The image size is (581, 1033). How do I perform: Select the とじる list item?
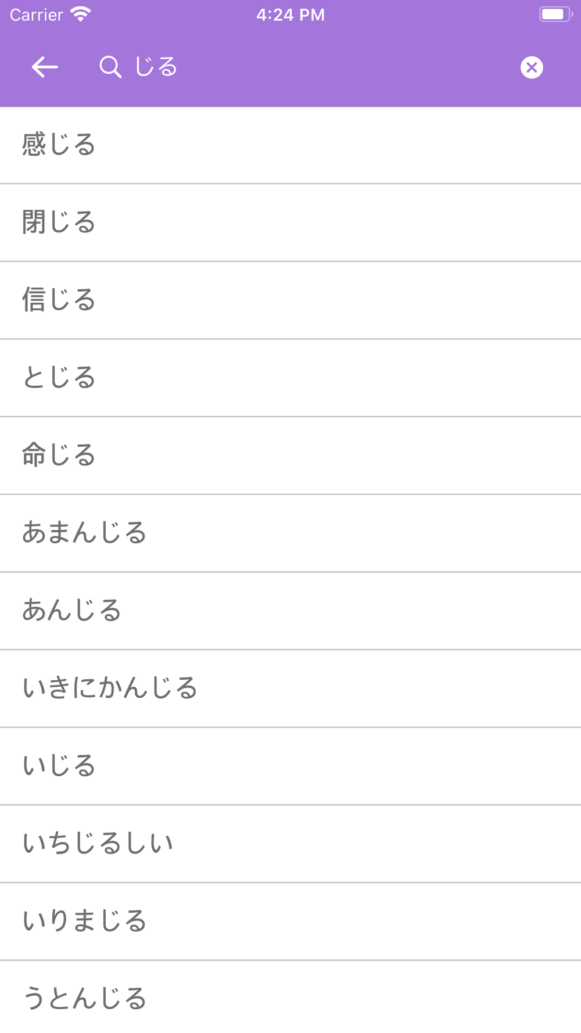click(x=290, y=378)
